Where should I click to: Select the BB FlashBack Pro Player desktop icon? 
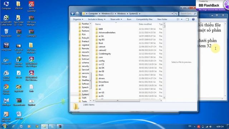click(x=31, y=62)
